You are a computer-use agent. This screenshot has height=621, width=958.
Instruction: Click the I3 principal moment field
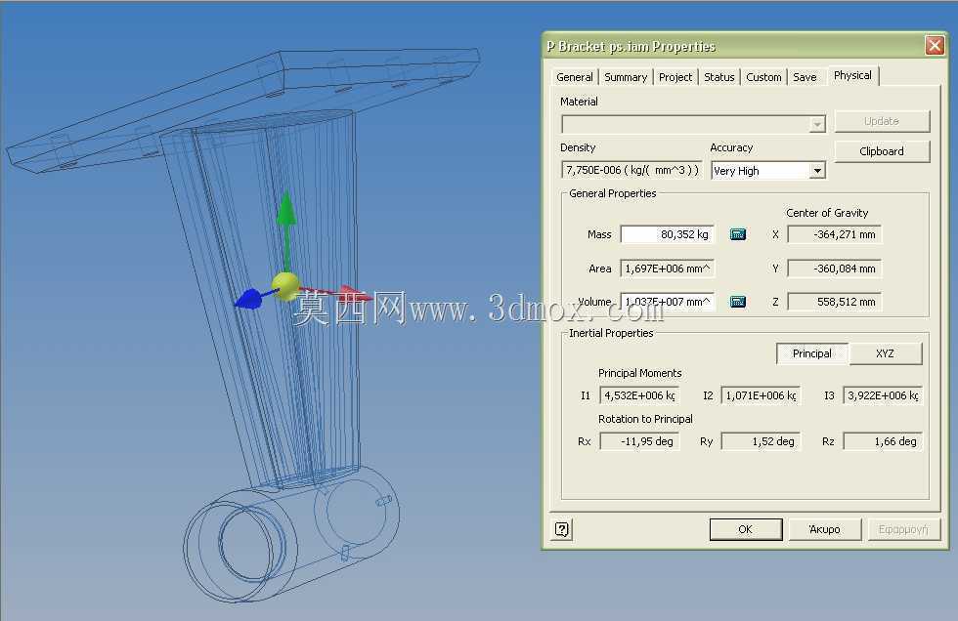tap(883, 395)
